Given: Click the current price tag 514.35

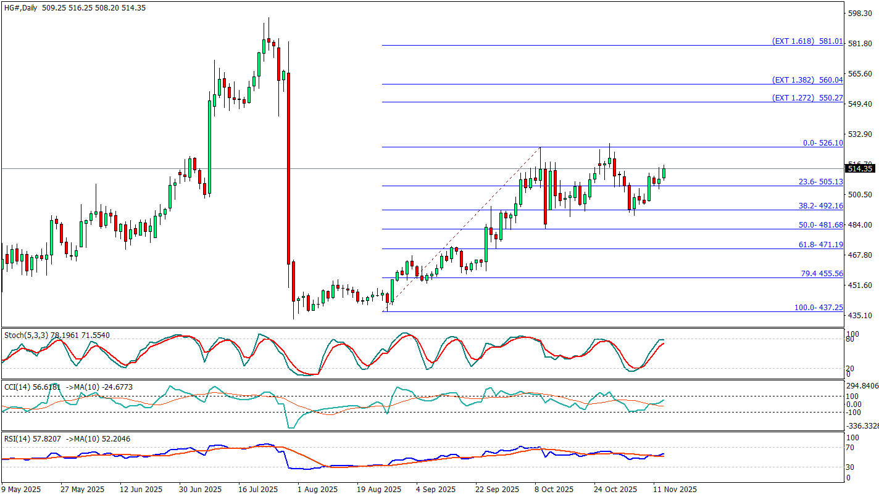Looking at the screenshot, I should pos(860,168).
